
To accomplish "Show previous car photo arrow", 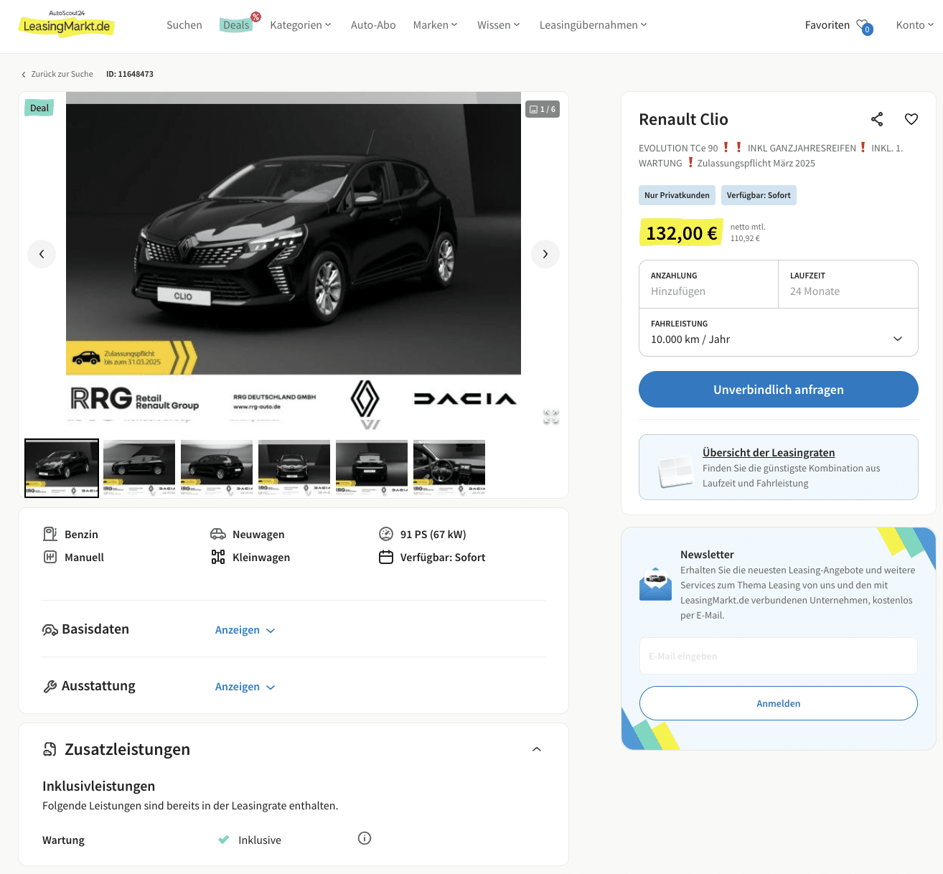I will pyautogui.click(x=42, y=254).
